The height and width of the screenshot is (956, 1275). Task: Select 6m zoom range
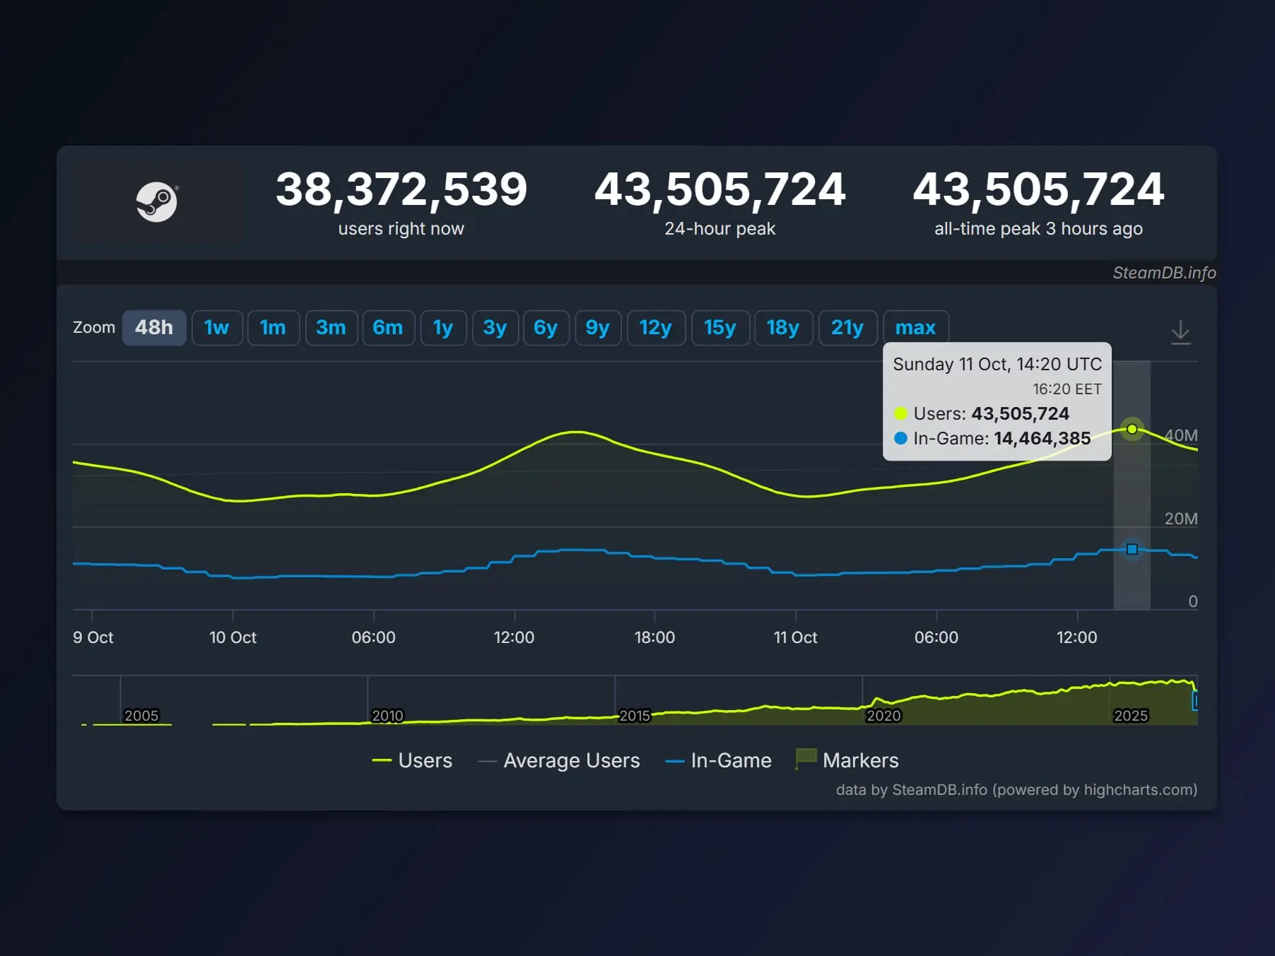coord(388,328)
